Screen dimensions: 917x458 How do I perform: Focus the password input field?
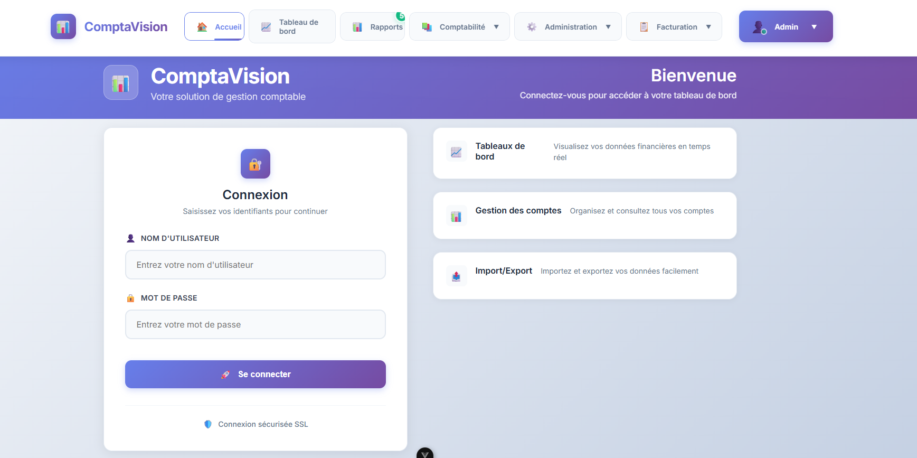coord(256,324)
